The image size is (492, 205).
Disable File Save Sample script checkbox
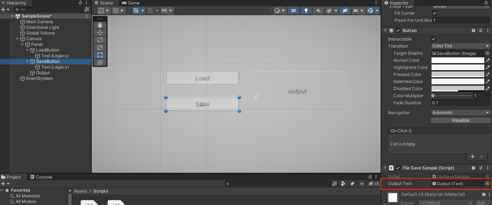[x=398, y=168]
